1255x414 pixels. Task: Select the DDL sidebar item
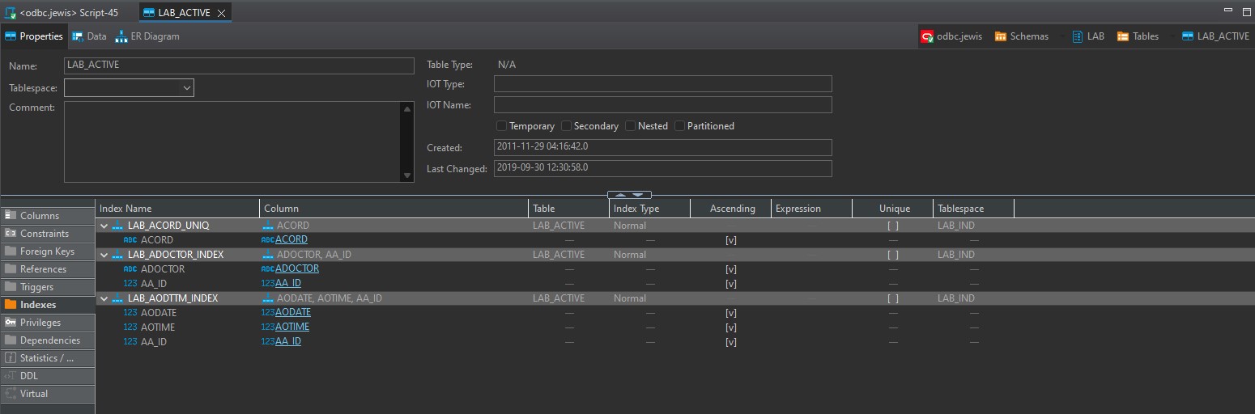pos(47,376)
